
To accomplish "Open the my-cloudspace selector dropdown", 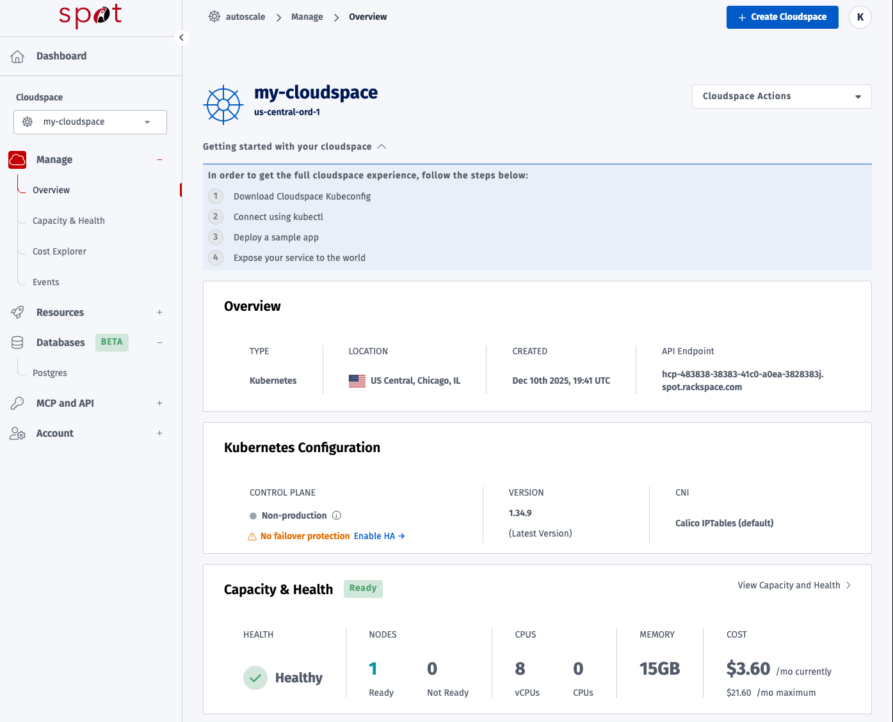I will click(x=90, y=122).
